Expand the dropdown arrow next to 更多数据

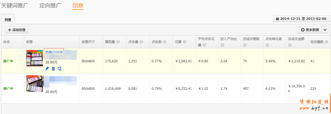[x=325, y=30]
